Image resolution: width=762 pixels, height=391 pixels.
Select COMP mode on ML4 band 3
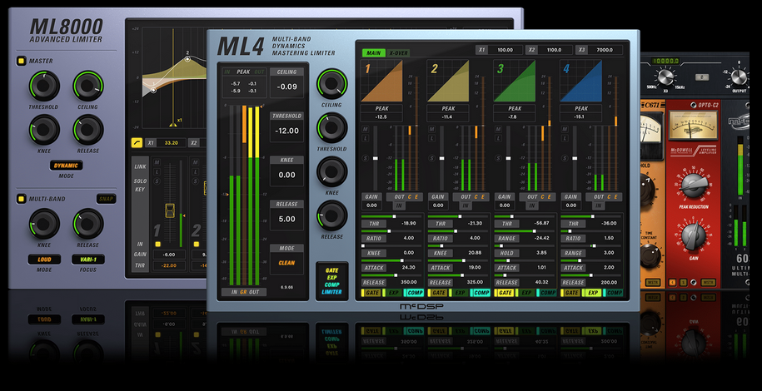547,293
